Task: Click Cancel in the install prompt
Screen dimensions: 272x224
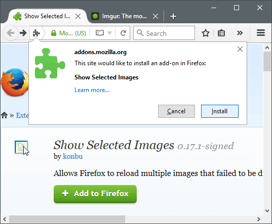Action: (176, 111)
